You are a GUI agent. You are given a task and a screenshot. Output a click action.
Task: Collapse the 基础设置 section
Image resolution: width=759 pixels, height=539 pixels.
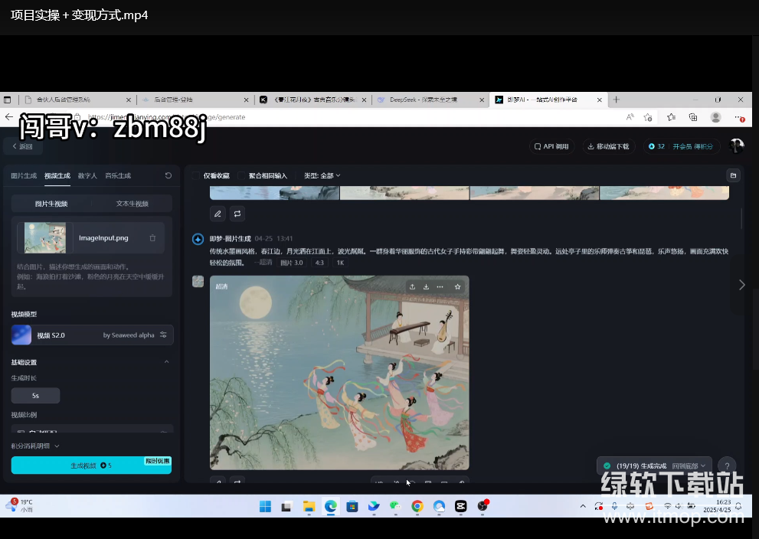click(x=167, y=362)
